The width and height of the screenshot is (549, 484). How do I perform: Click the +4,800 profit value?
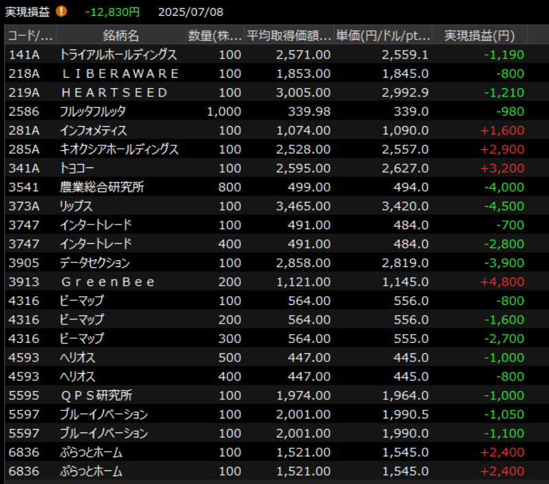tap(502, 282)
